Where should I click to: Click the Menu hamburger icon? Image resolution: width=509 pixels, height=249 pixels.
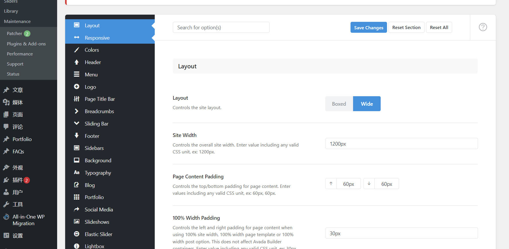[x=77, y=74]
